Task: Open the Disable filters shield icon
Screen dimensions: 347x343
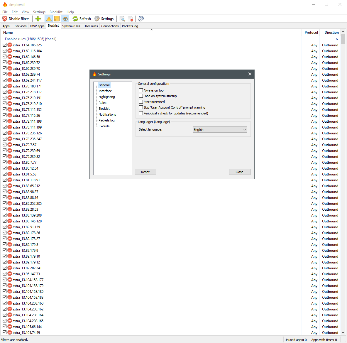Action: point(4,18)
